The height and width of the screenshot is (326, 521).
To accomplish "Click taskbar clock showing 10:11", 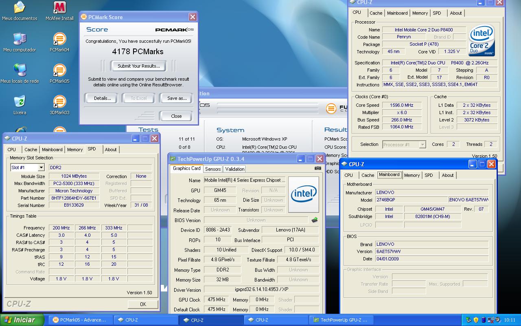I will click(510, 320).
